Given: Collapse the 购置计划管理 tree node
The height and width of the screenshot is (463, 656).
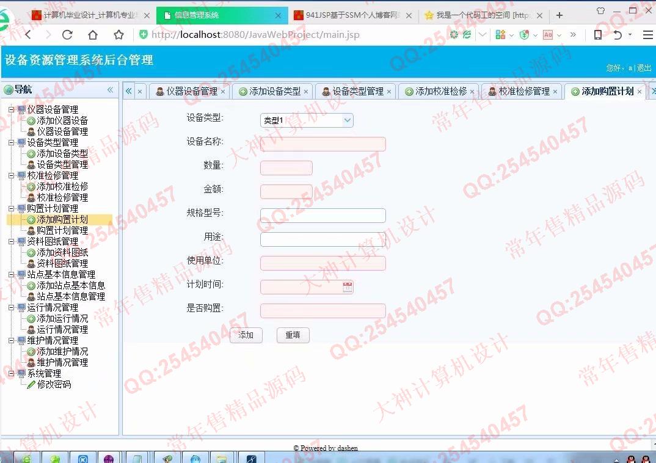Looking at the screenshot, I should (x=11, y=208).
